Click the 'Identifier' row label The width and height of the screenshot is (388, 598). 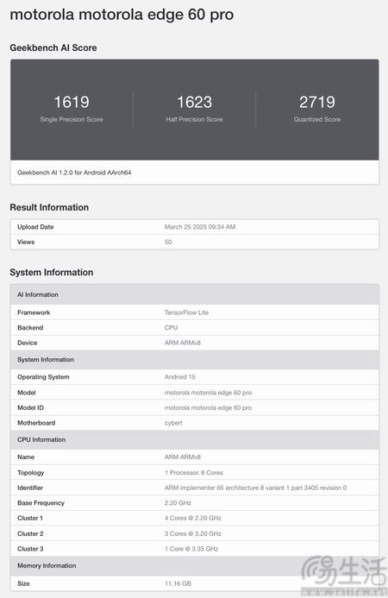pos(30,488)
